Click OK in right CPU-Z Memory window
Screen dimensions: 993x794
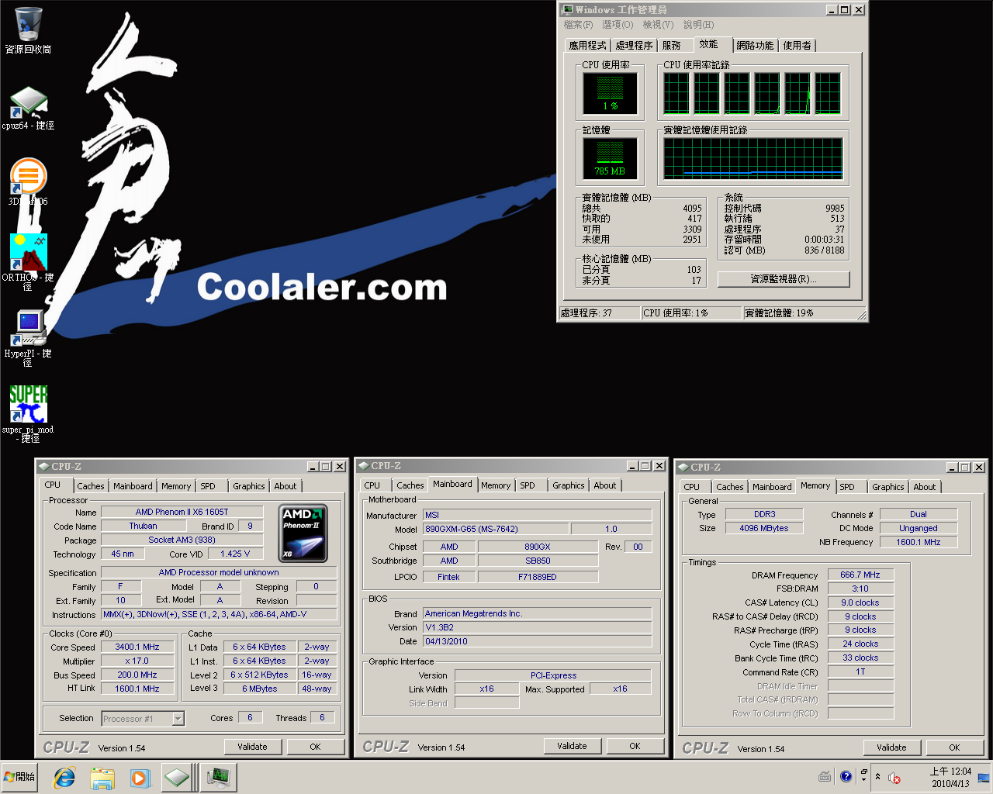(954, 747)
